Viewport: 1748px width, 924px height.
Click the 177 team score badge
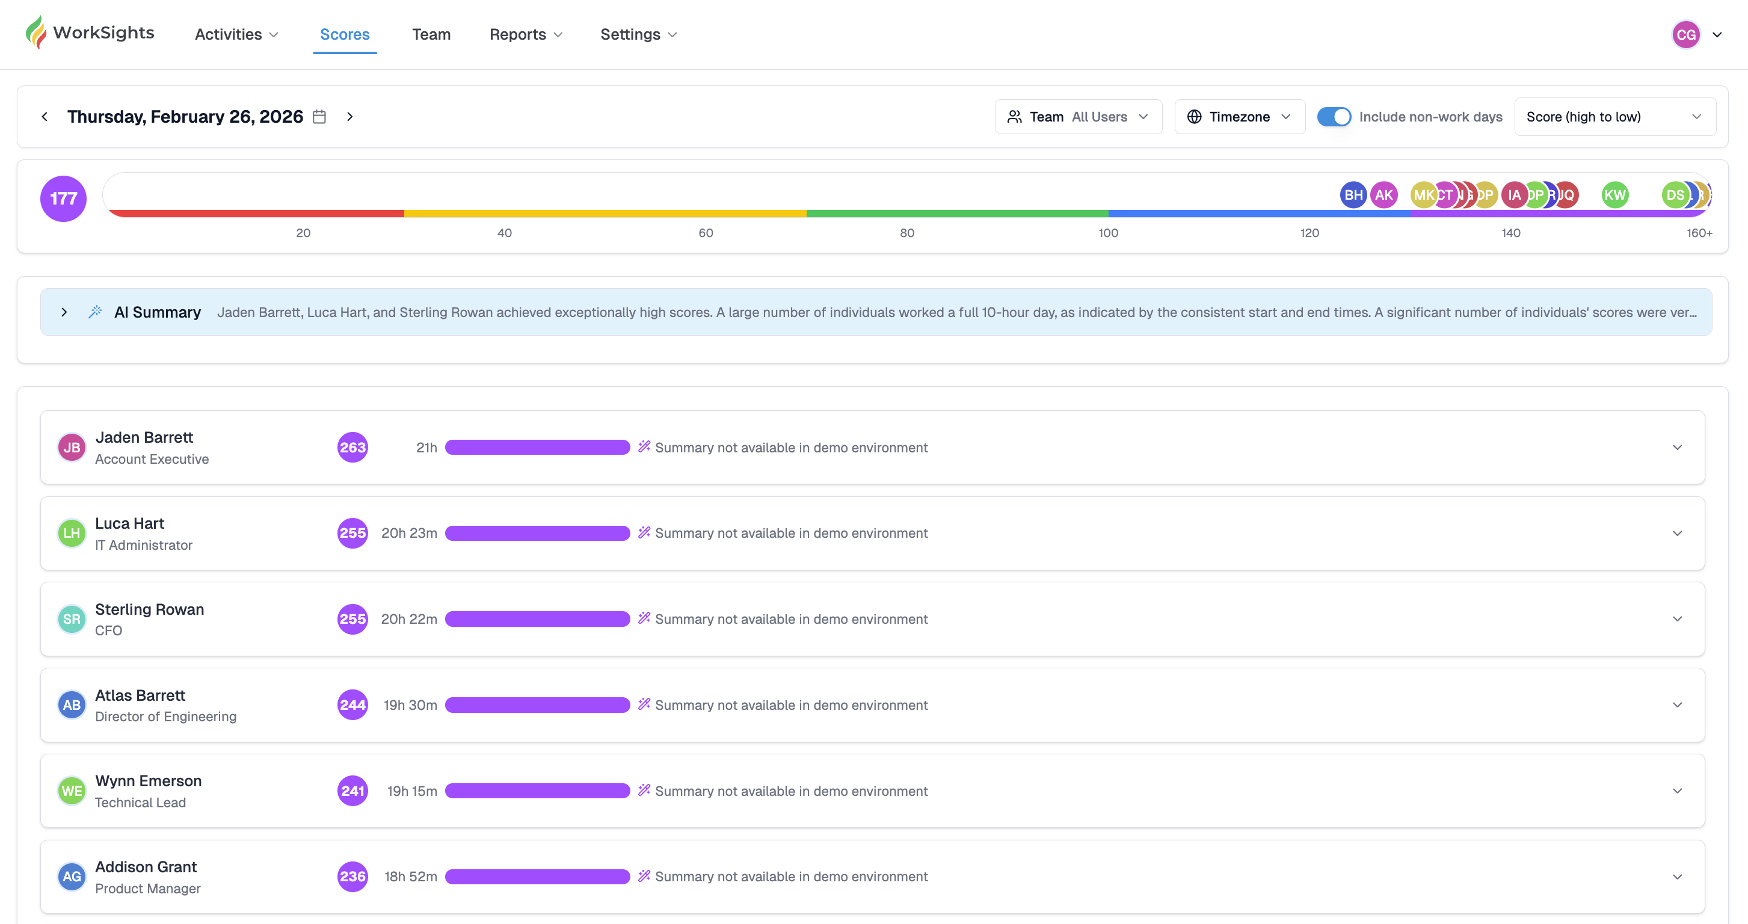63,199
